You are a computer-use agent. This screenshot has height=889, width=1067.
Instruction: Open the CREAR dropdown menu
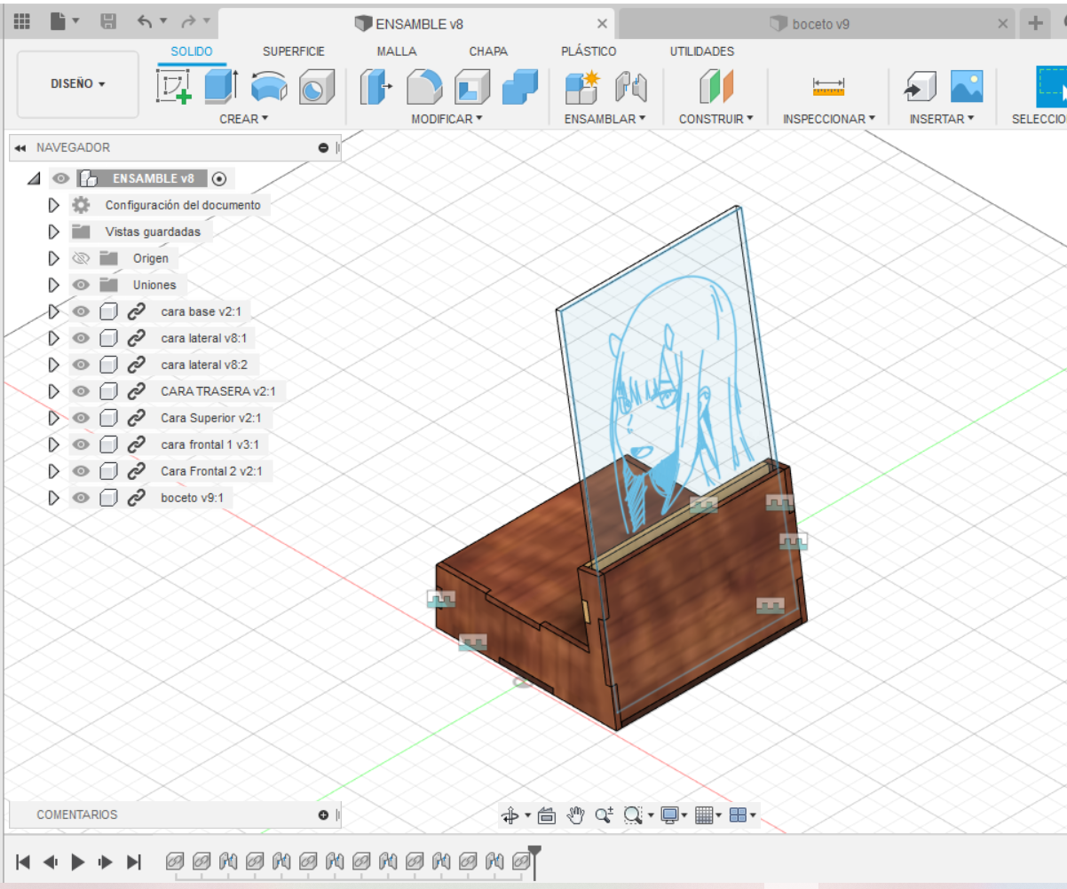point(243,118)
